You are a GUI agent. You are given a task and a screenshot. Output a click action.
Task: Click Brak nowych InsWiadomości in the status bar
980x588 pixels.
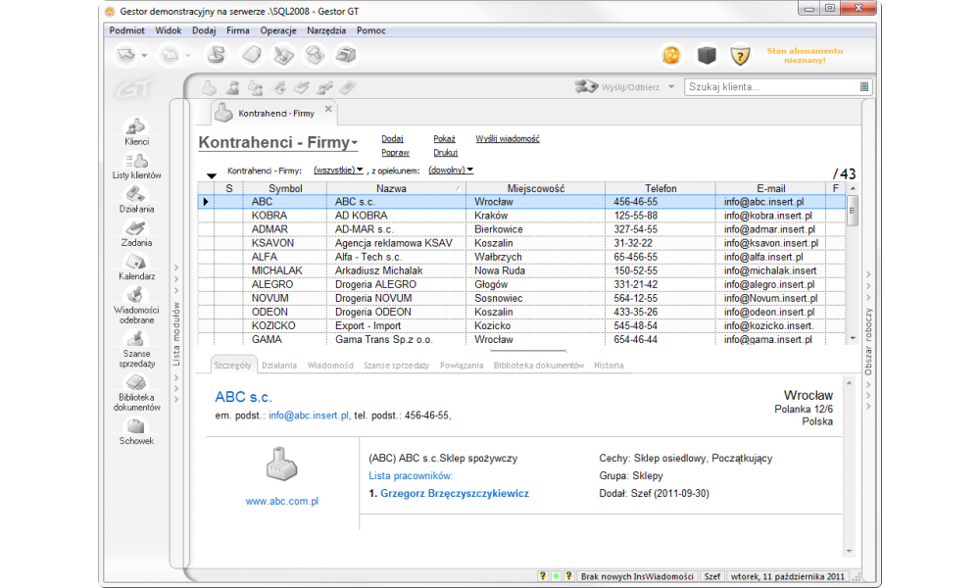pyautogui.click(x=637, y=576)
